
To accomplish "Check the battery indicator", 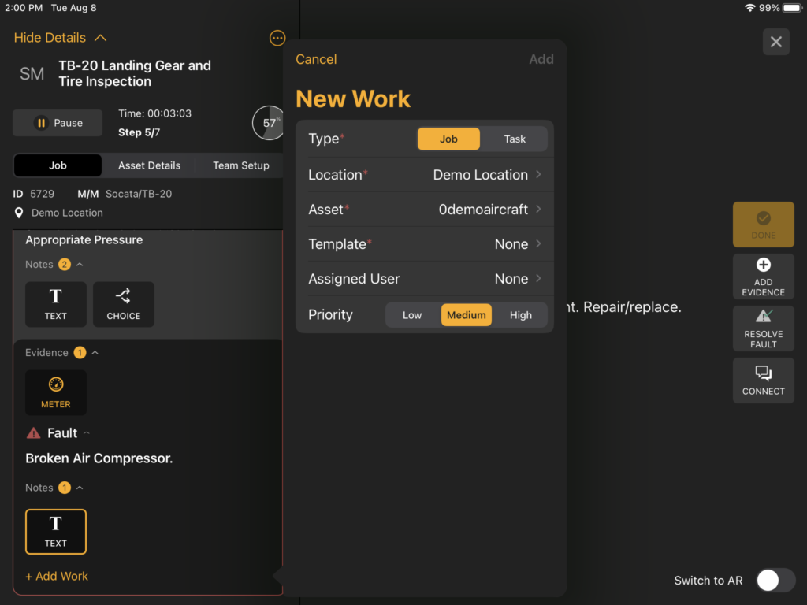I will 792,8.
